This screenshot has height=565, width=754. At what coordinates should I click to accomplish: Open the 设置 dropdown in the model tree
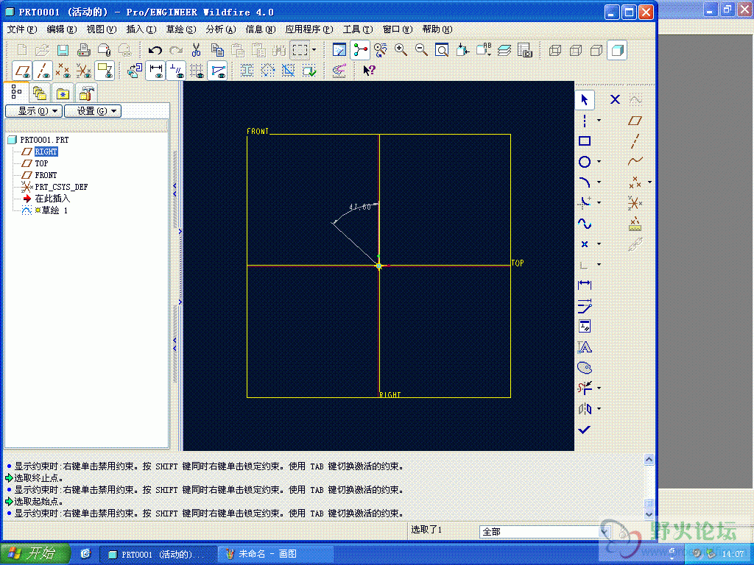93,111
